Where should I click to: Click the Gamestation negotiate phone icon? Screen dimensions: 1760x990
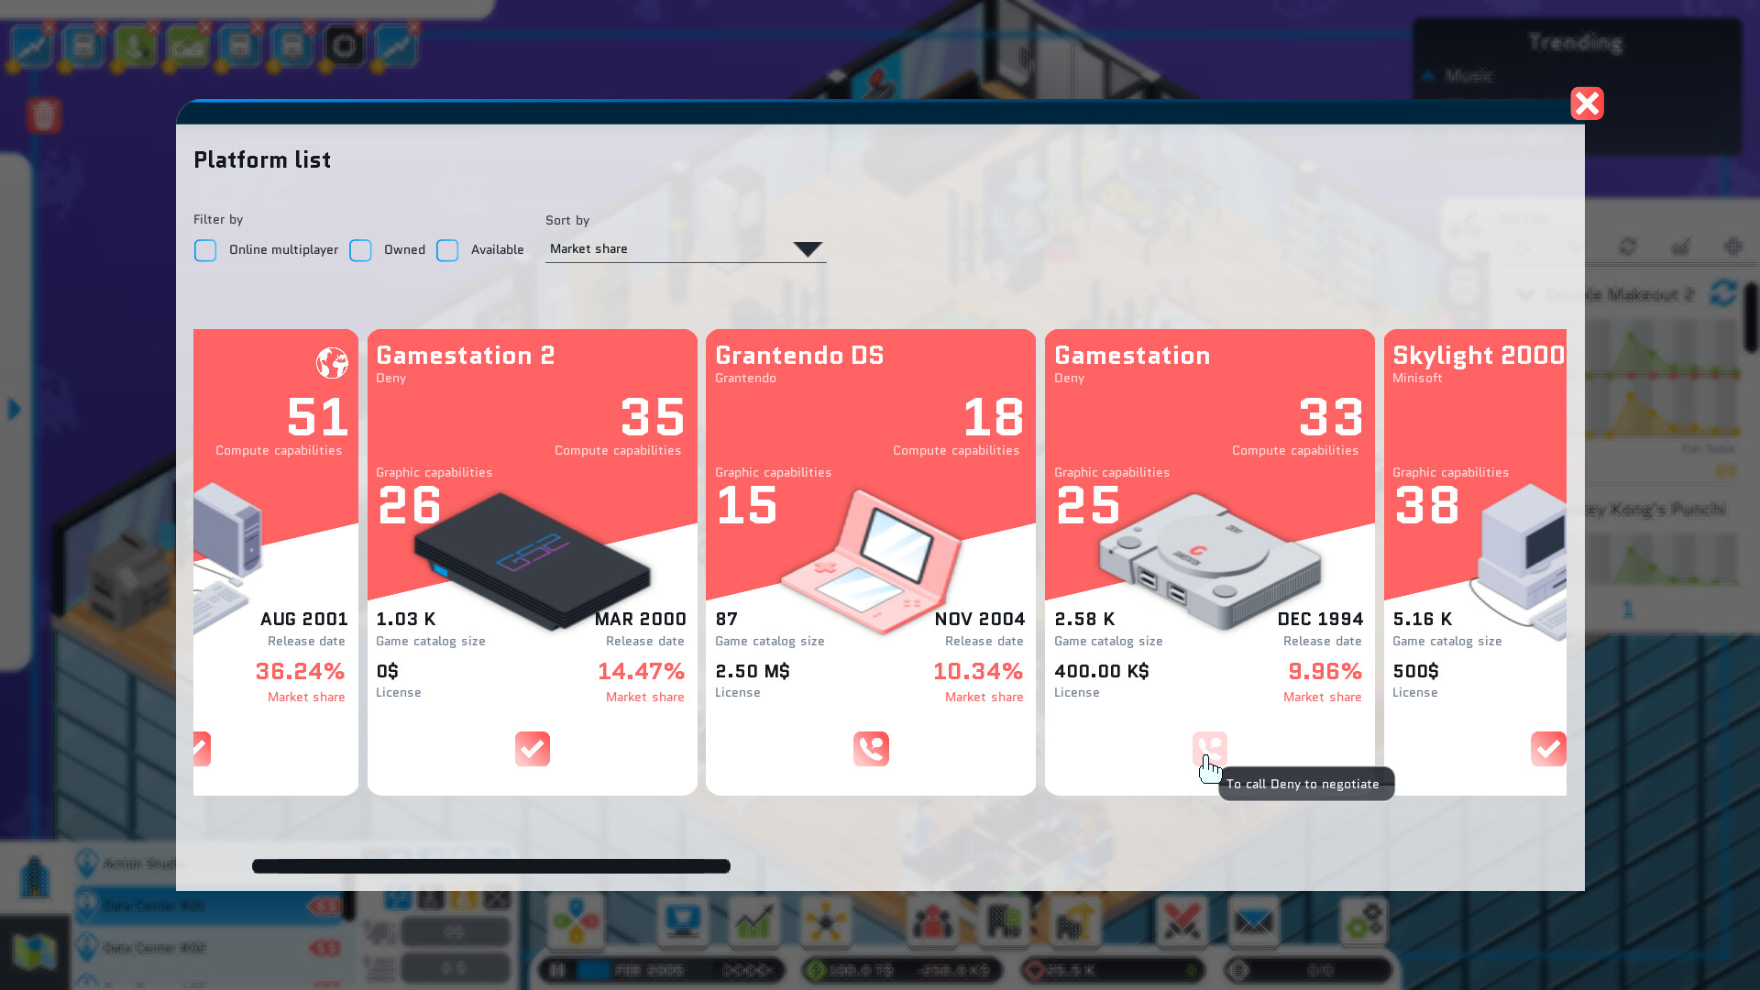pyautogui.click(x=1209, y=748)
